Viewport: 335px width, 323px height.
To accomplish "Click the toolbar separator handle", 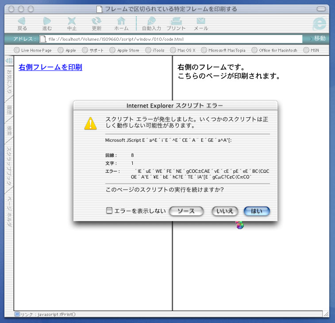I will click(136, 23).
